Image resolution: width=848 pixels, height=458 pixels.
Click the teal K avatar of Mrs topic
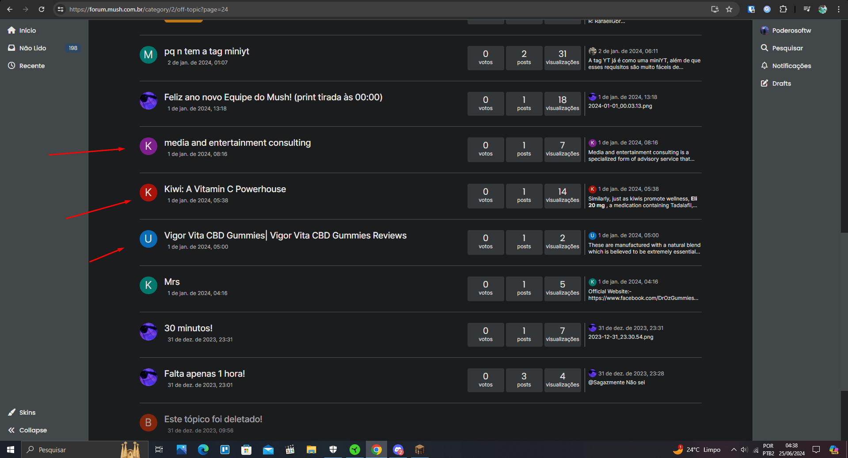148,285
